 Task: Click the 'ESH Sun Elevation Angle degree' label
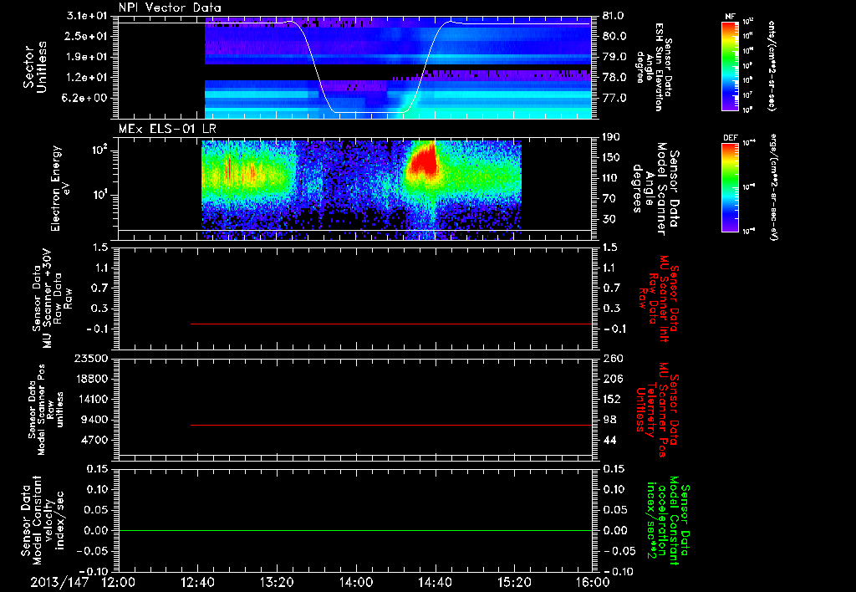tap(655, 67)
